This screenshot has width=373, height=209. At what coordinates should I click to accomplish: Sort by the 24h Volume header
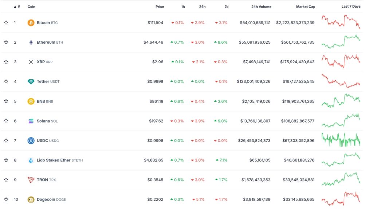[x=261, y=7]
